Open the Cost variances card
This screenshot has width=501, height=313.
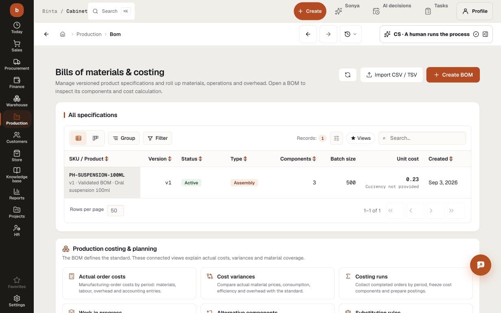click(268, 283)
